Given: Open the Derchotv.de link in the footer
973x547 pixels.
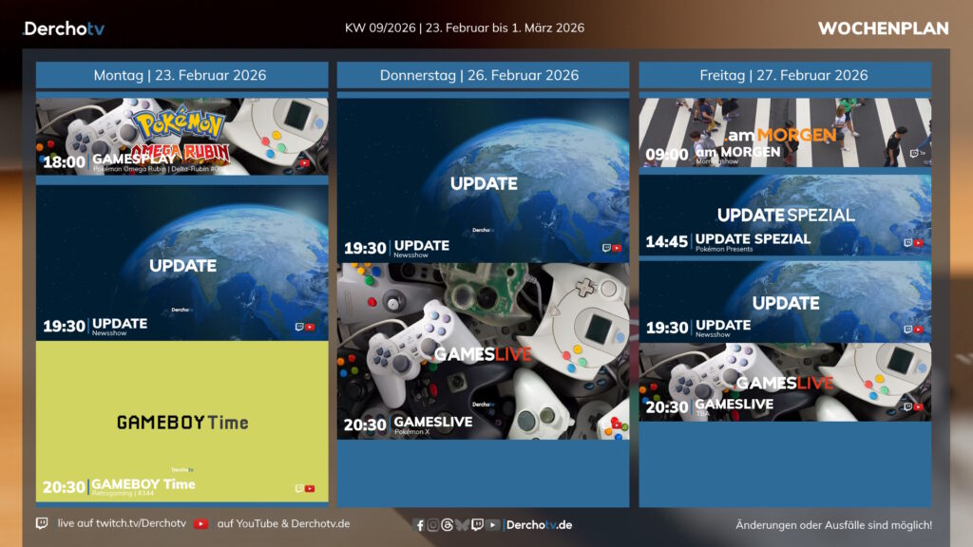Looking at the screenshot, I should (x=539, y=525).
